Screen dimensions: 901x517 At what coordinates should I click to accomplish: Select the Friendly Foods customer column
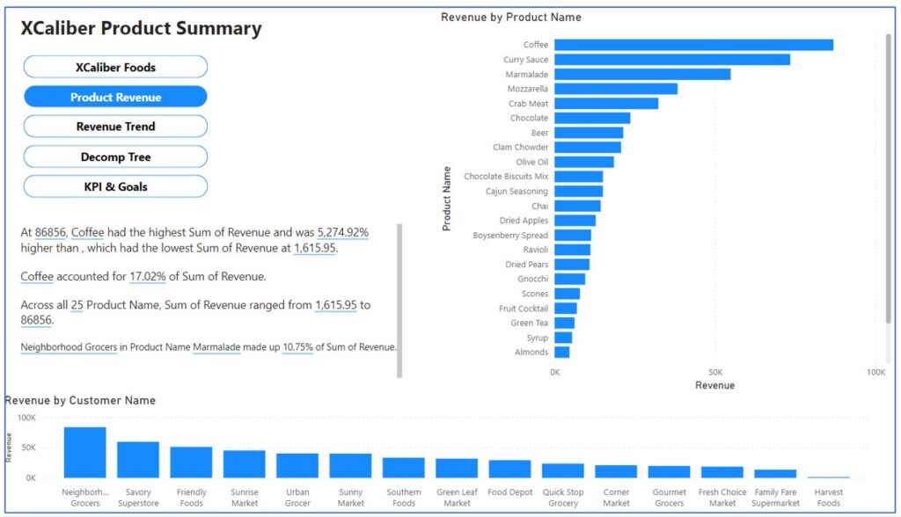coord(191,462)
